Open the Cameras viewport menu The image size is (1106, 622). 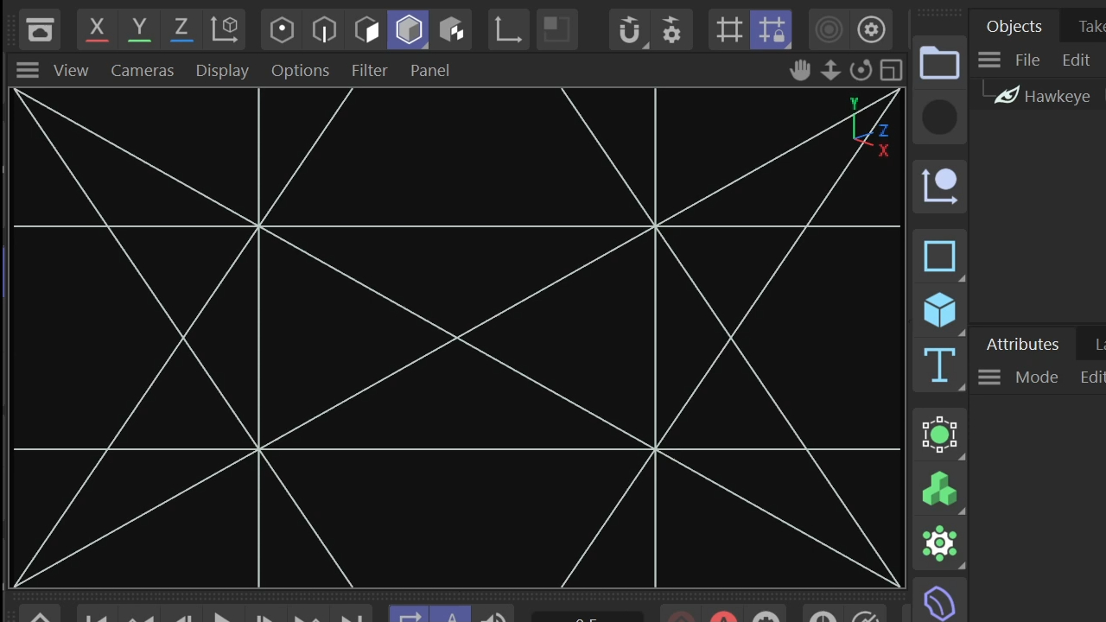[x=143, y=70]
